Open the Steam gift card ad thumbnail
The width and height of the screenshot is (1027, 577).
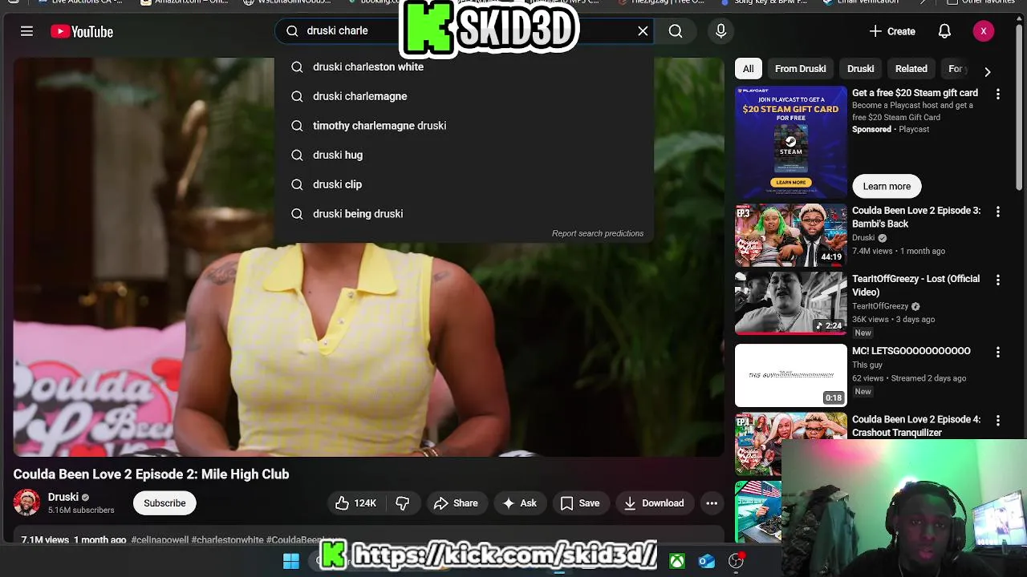(791, 142)
